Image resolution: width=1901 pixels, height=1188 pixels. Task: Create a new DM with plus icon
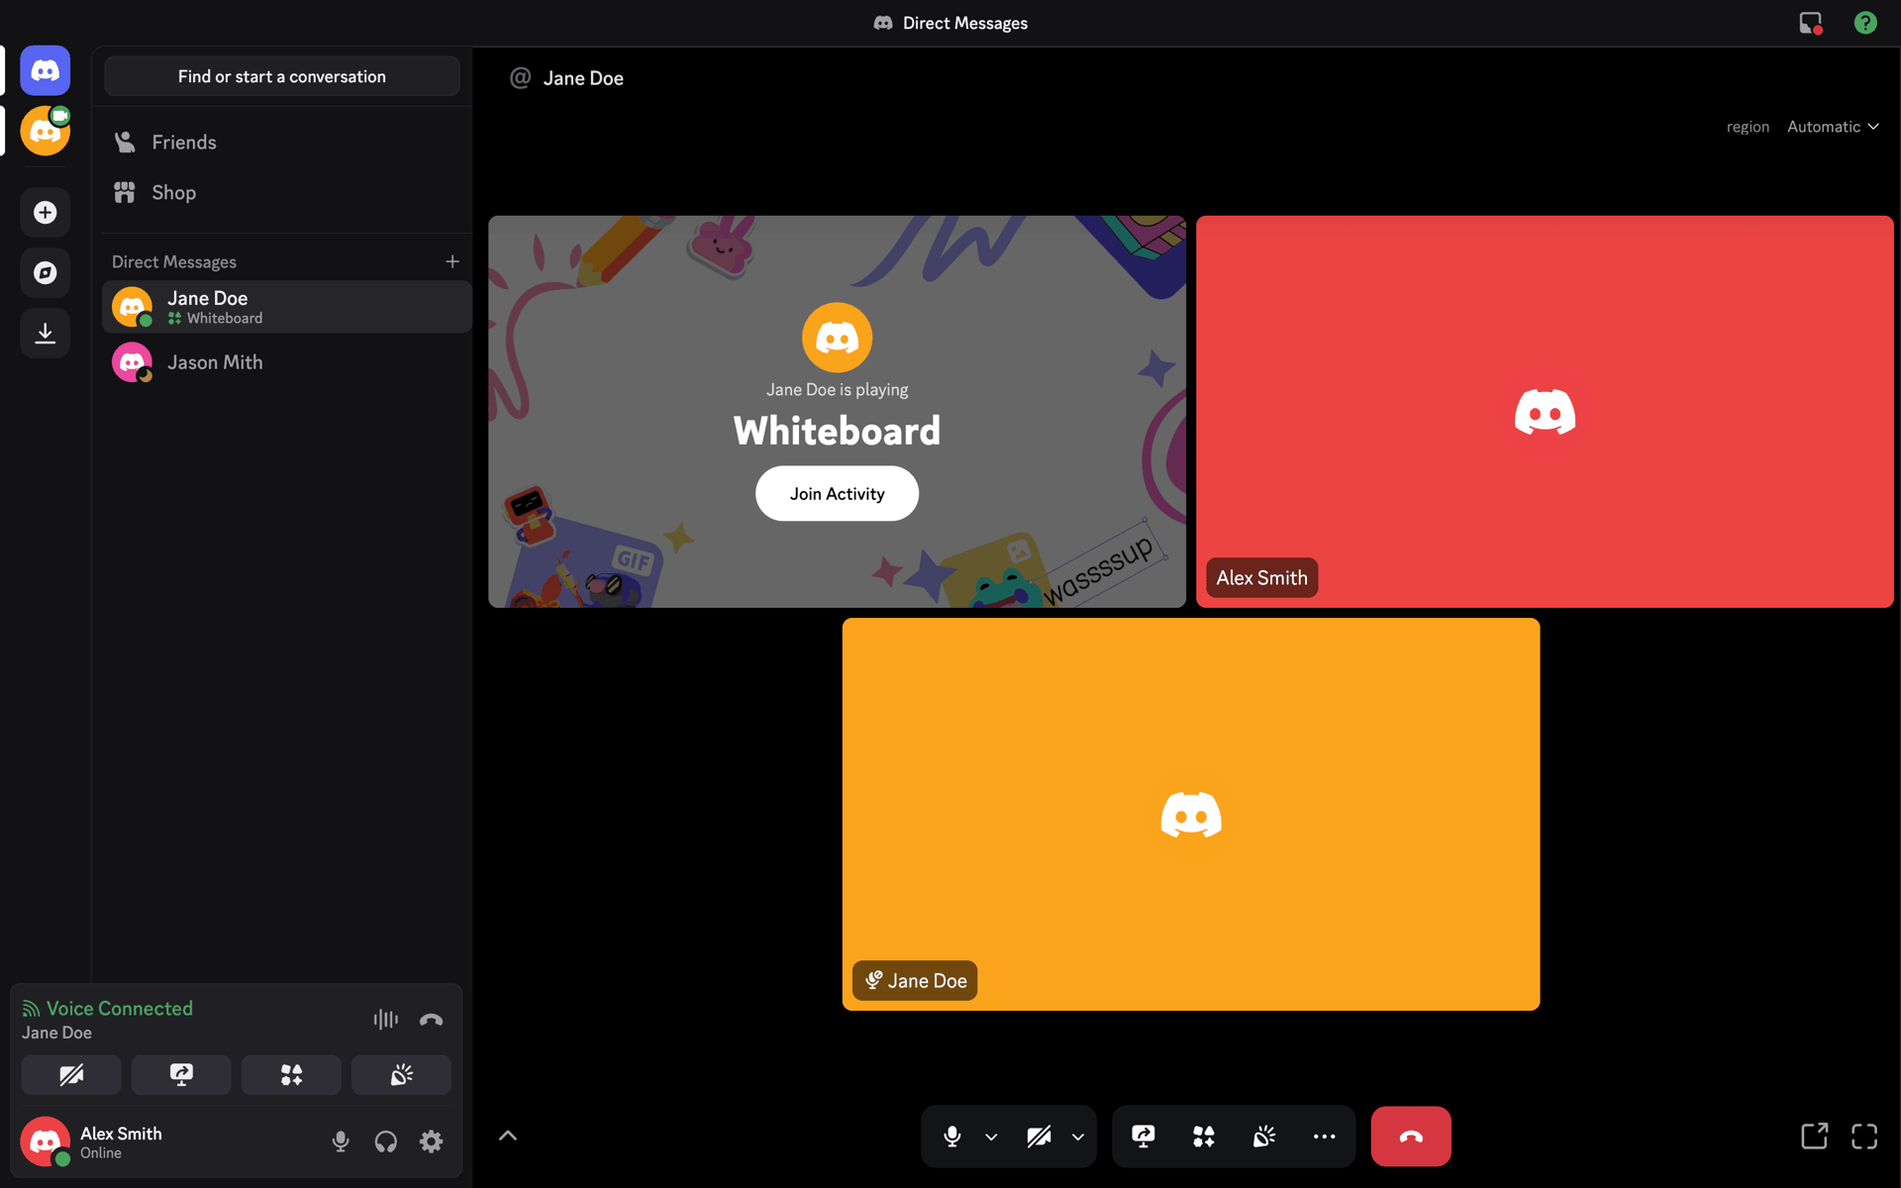point(452,261)
